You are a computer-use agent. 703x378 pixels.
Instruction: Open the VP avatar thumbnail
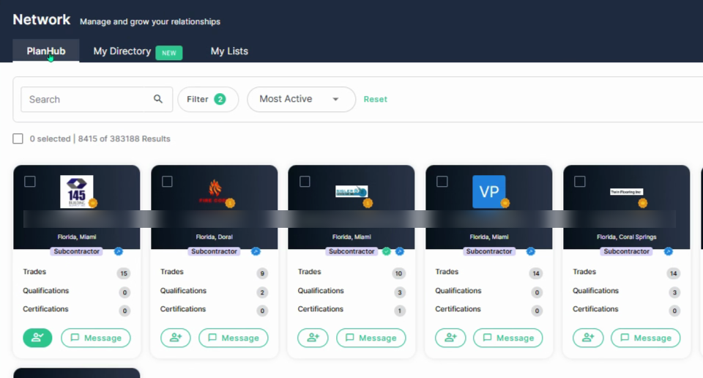489,191
